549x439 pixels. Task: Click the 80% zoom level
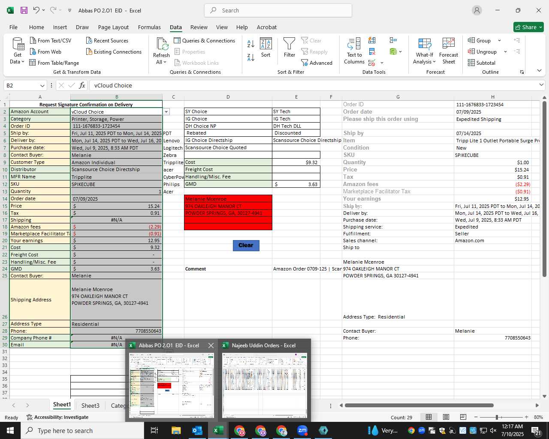pyautogui.click(x=539, y=417)
